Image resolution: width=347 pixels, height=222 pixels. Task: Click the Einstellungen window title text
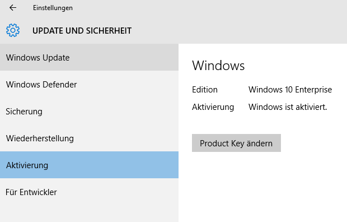click(x=53, y=8)
